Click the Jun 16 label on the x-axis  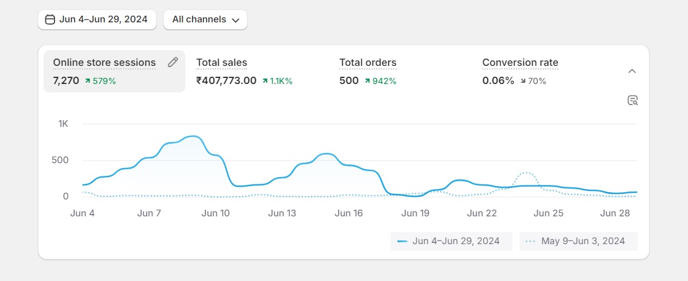(348, 213)
